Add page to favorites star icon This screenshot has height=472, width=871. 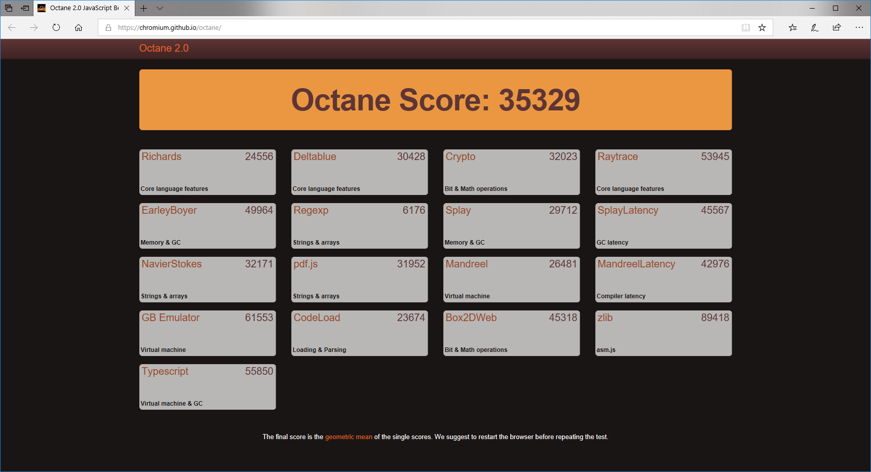[x=762, y=27]
